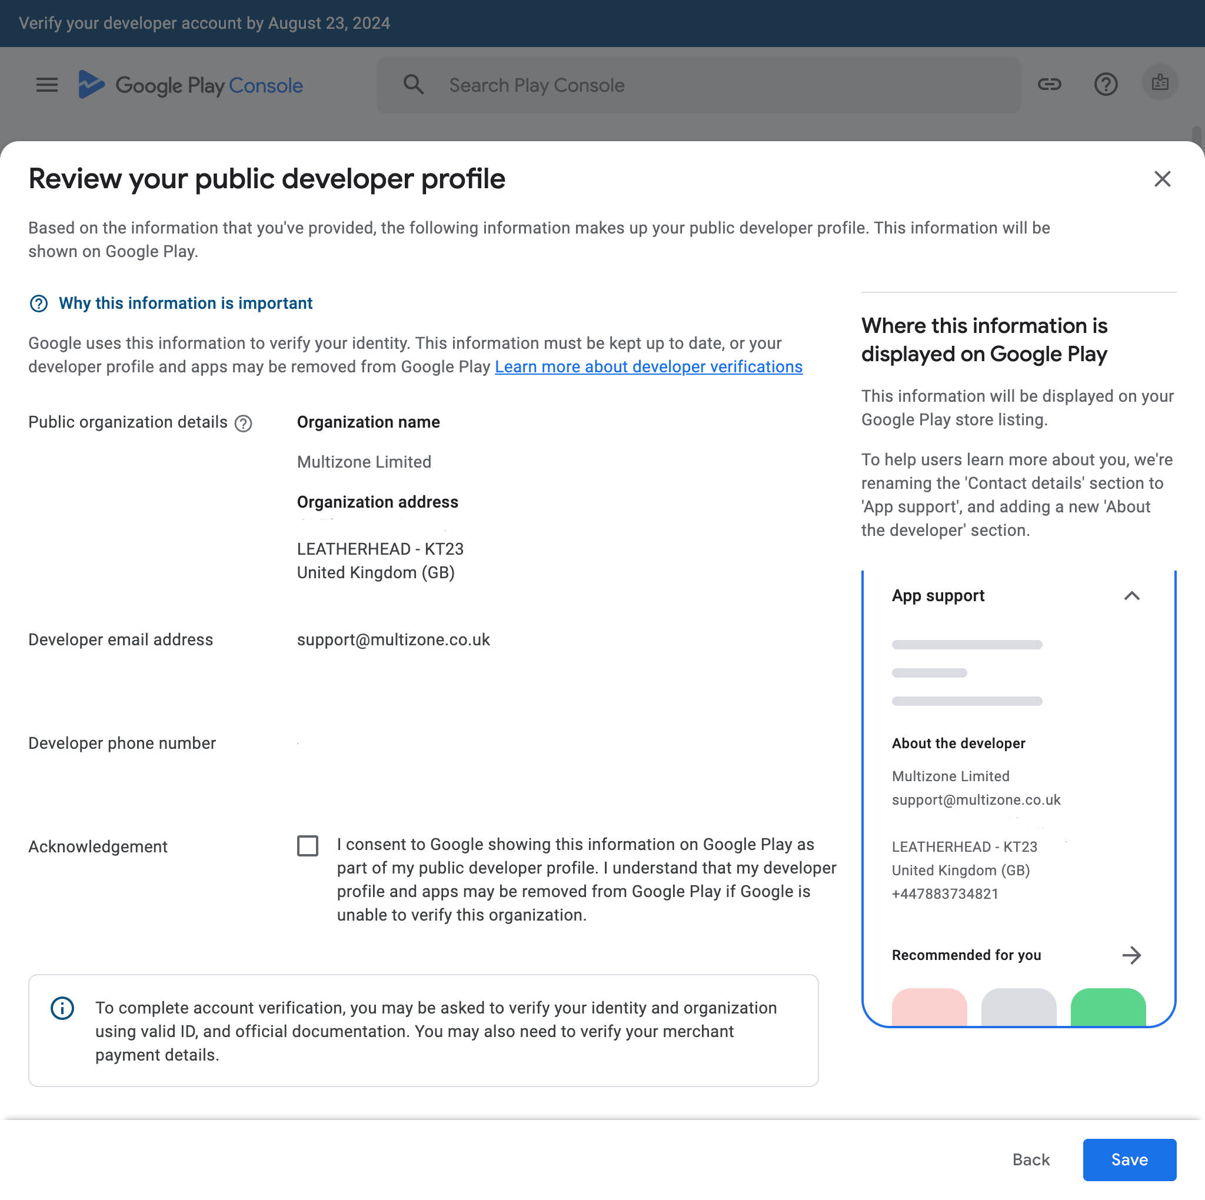The width and height of the screenshot is (1205, 1200).
Task: Click the Save button
Action: click(x=1129, y=1159)
